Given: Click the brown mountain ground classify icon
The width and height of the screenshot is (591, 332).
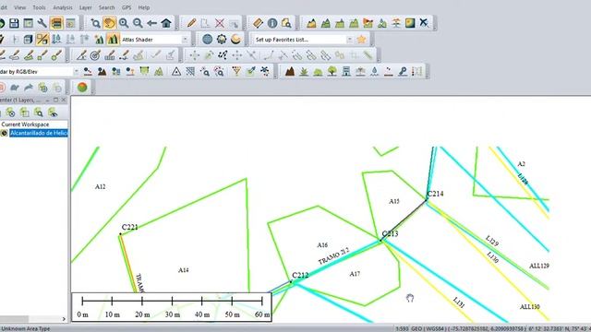Looking at the screenshot, I should (x=289, y=72).
